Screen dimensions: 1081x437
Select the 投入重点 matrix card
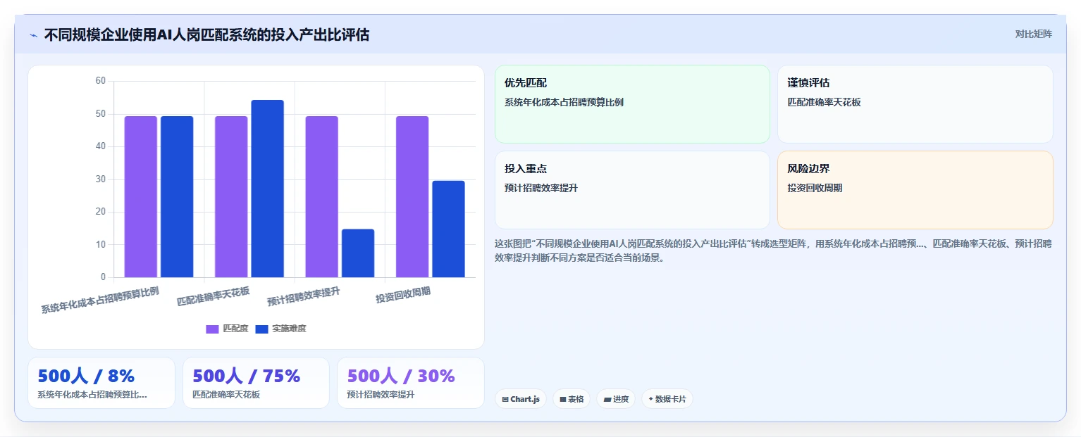point(632,190)
